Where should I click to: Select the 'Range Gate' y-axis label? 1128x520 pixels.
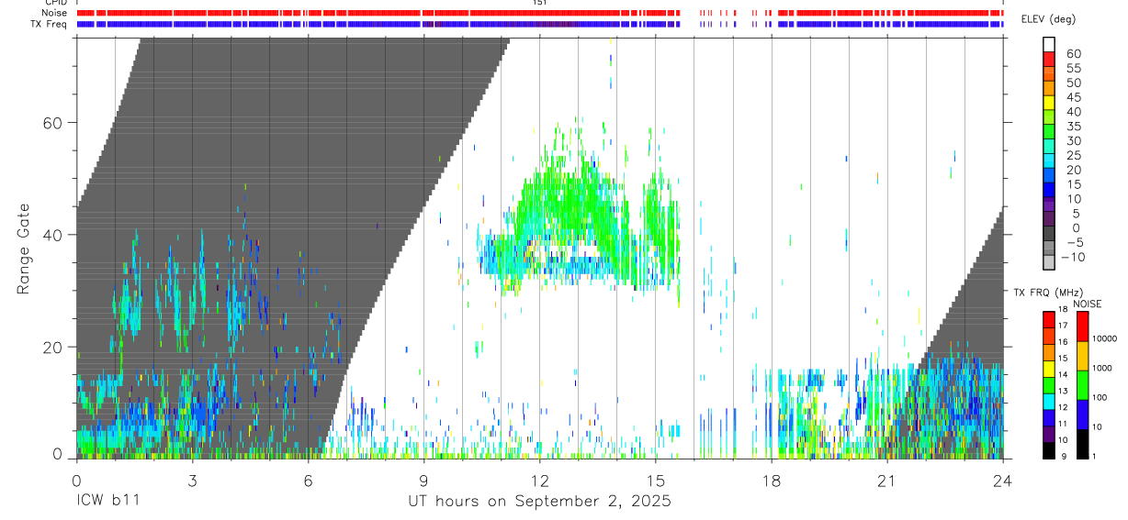(24, 247)
